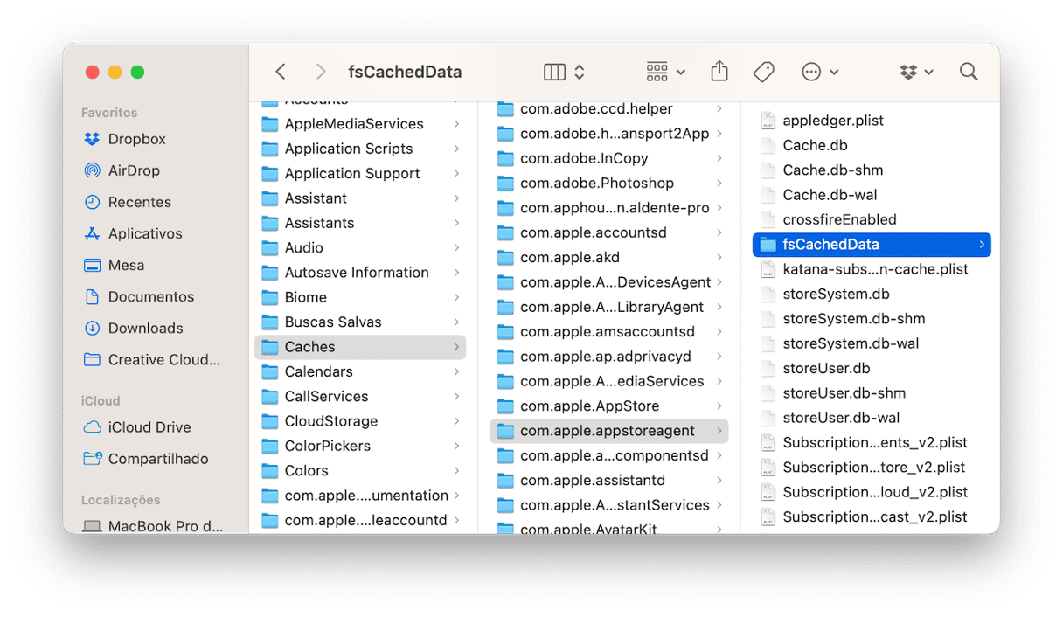Select the storeUser.db file
This screenshot has height=617, width=1063.
(x=872, y=368)
